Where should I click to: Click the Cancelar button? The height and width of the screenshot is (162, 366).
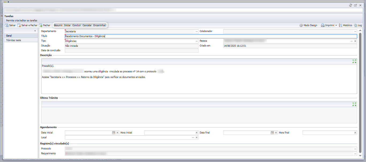[x=87, y=25]
